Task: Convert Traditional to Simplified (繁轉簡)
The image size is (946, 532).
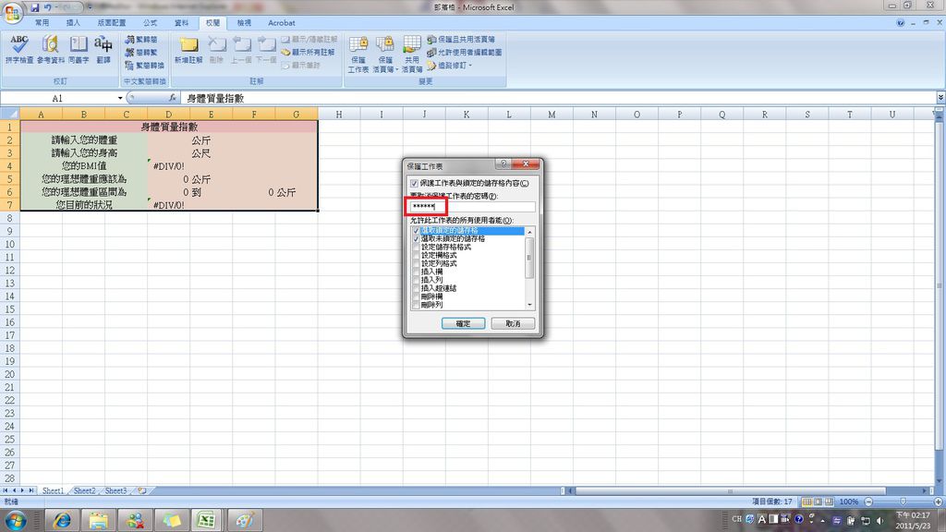Action: [141, 39]
